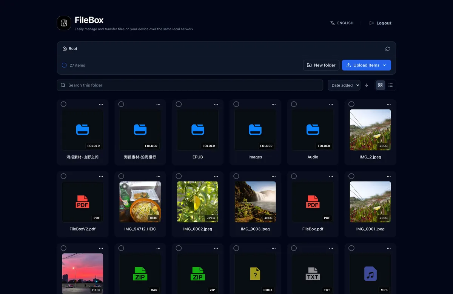Viewport: 453px width, 294px height.
Task: Click the Logout button
Action: [380, 23]
